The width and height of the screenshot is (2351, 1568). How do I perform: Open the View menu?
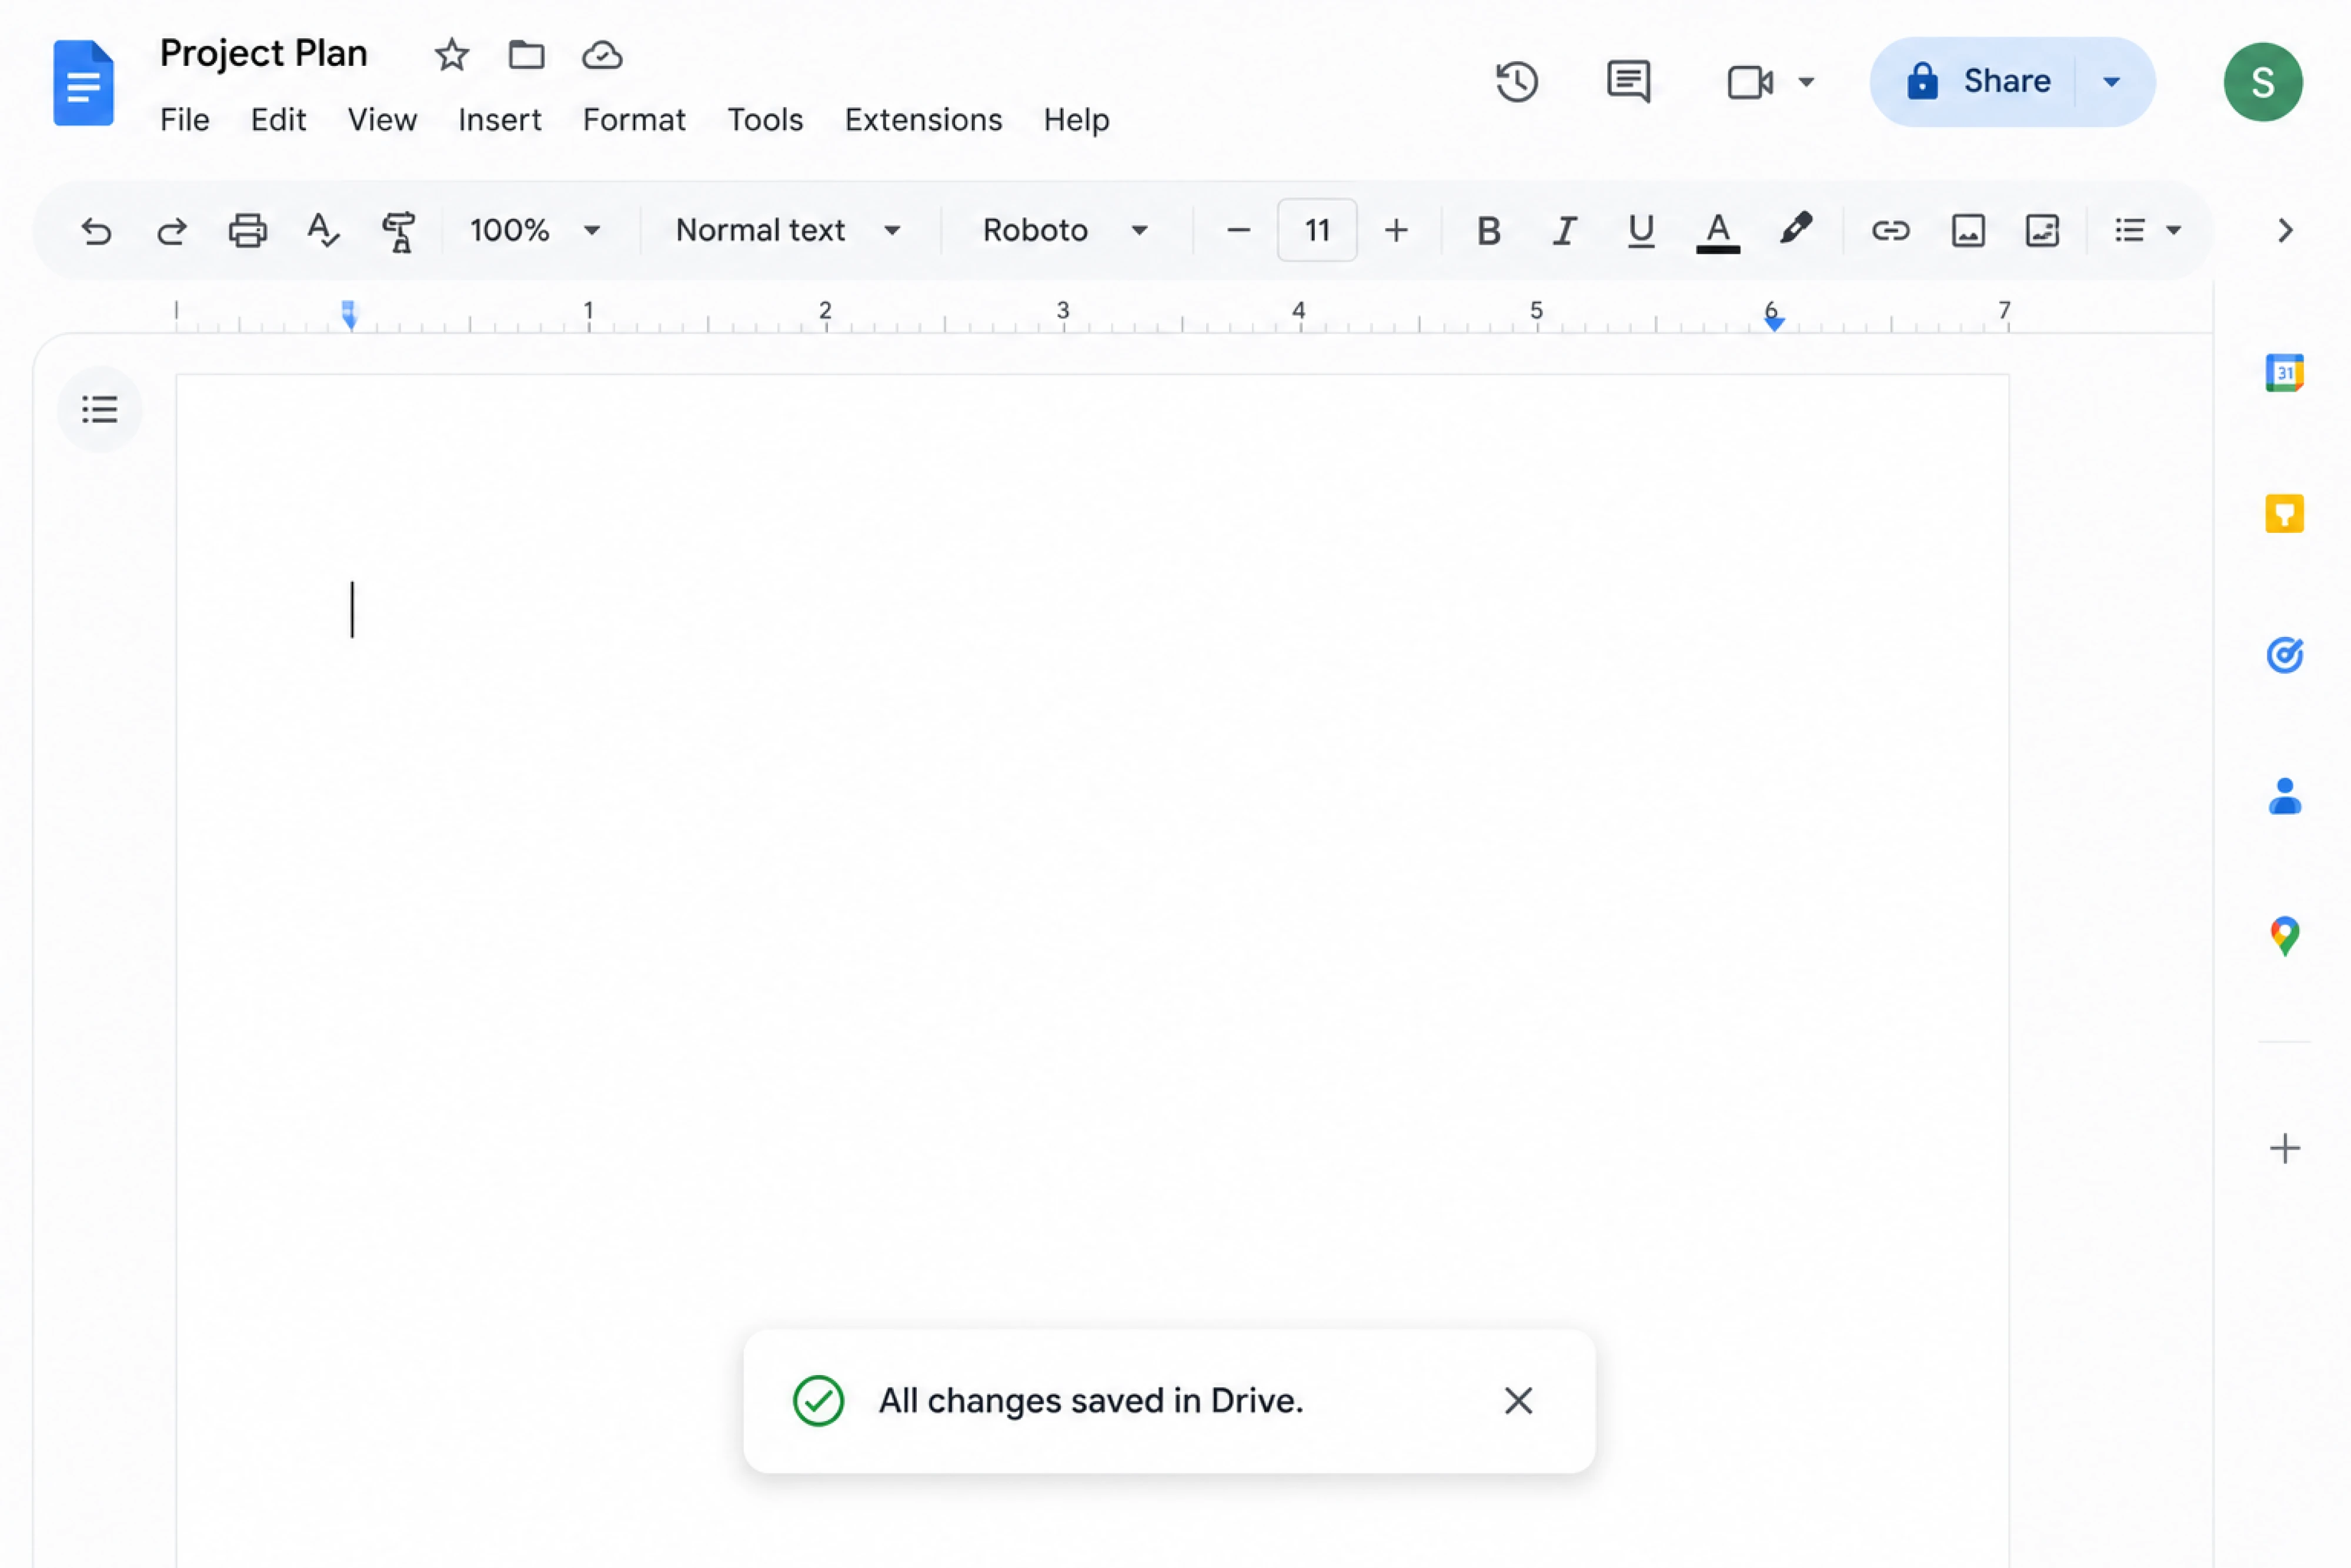tap(382, 120)
